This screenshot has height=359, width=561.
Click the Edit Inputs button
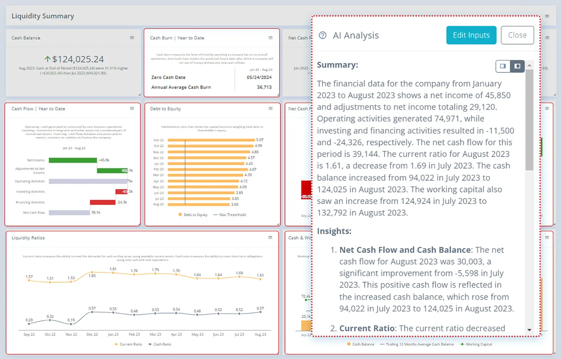[x=471, y=35]
